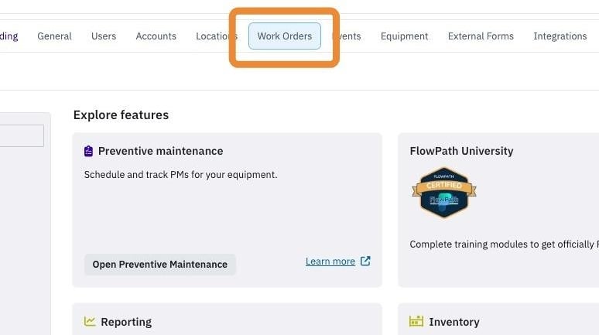The height and width of the screenshot is (335, 599).
Task: Click the Preventive maintenance clipboard icon
Action: pos(88,152)
